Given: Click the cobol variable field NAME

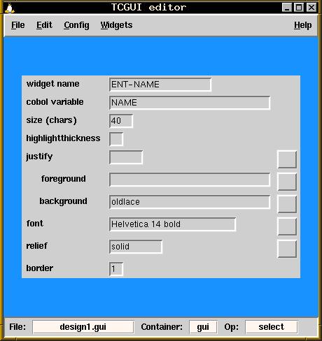Looking at the screenshot, I should point(190,103).
